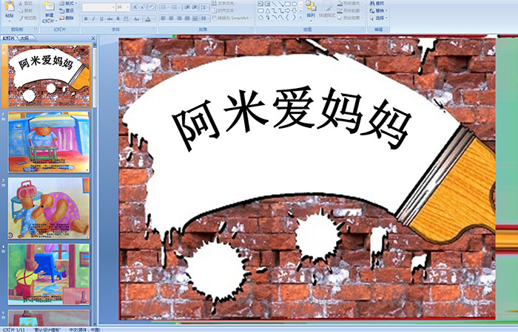Open the columns dropdown
This screenshot has width=518, height=332.
[205, 18]
